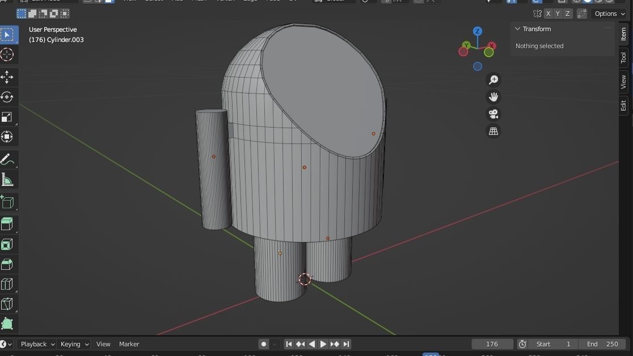This screenshot has height=356, width=633.
Task: Play the animation forward
Action: click(x=323, y=344)
